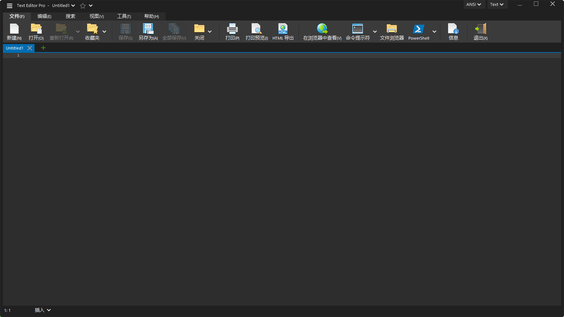Expand the ANSI encoding dropdown

click(474, 4)
